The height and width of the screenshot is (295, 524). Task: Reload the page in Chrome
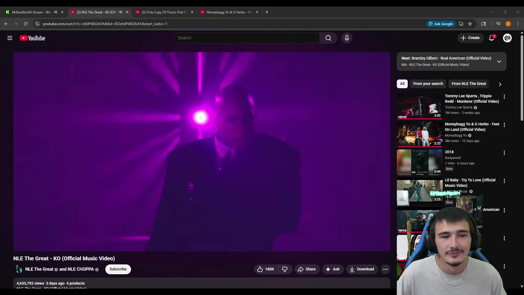(x=25, y=24)
